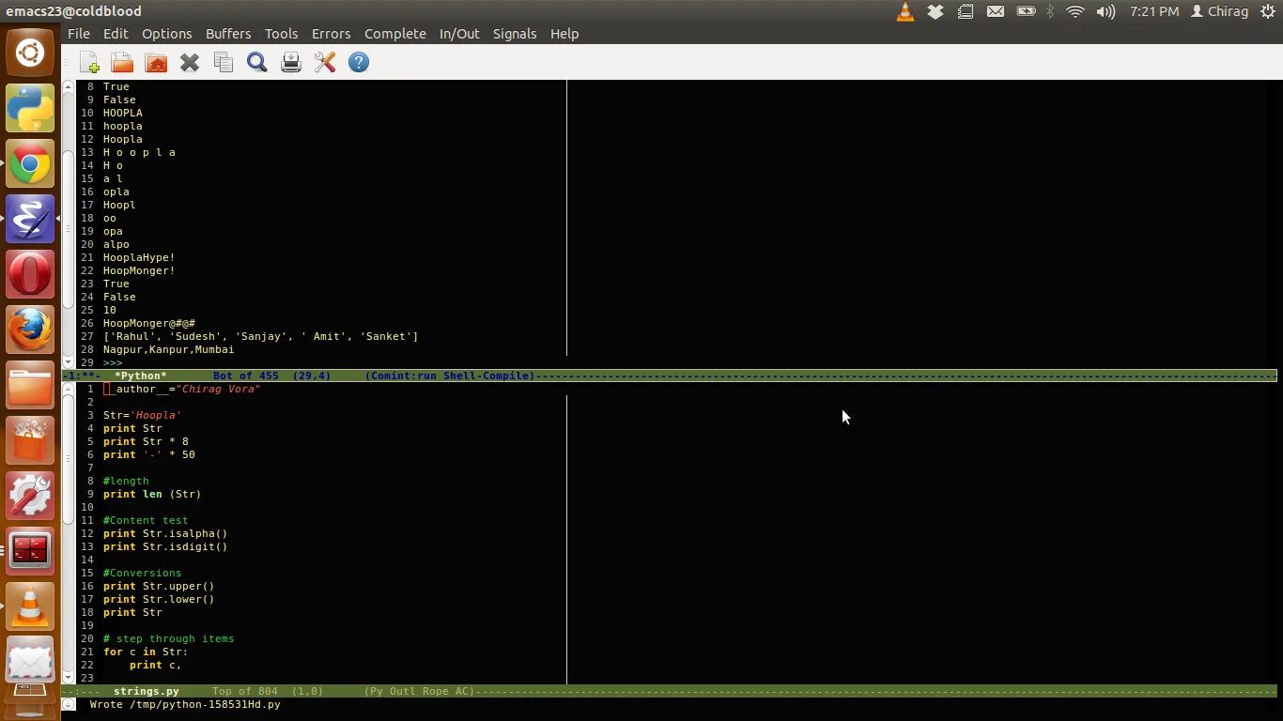1283x721 pixels.
Task: Open the Buffers menu
Action: [228, 33]
